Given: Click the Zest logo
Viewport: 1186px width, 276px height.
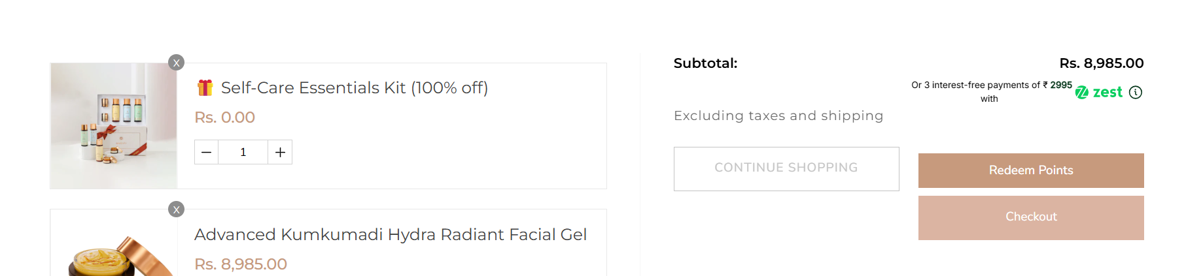Looking at the screenshot, I should (x=1099, y=93).
